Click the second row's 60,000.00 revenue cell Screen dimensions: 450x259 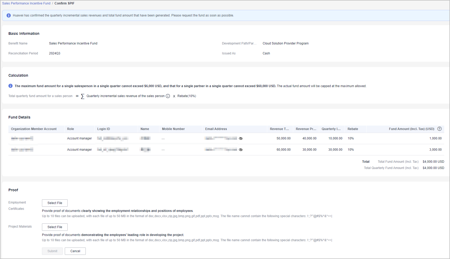pyautogui.click(x=283, y=150)
